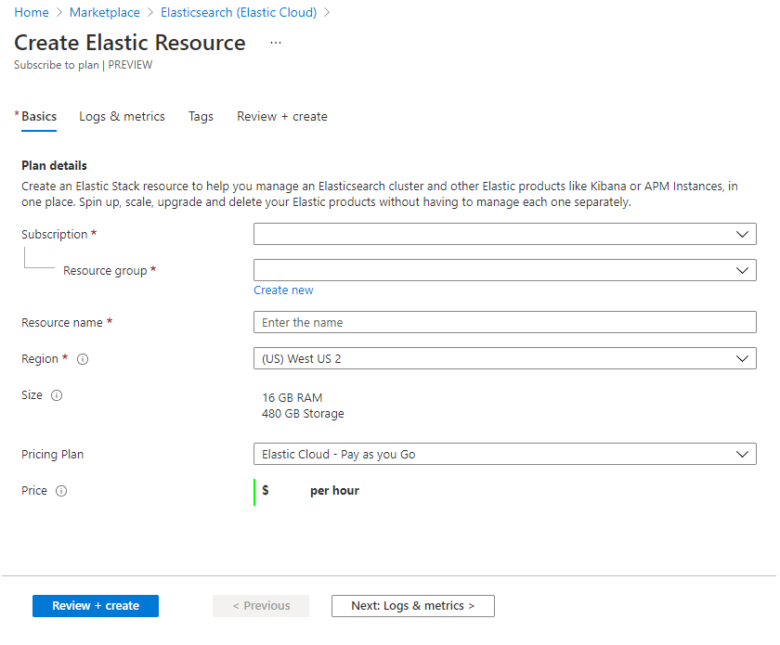Expand the Pricing Plan dropdown
The width and height of the screenshot is (780, 645).
point(504,455)
